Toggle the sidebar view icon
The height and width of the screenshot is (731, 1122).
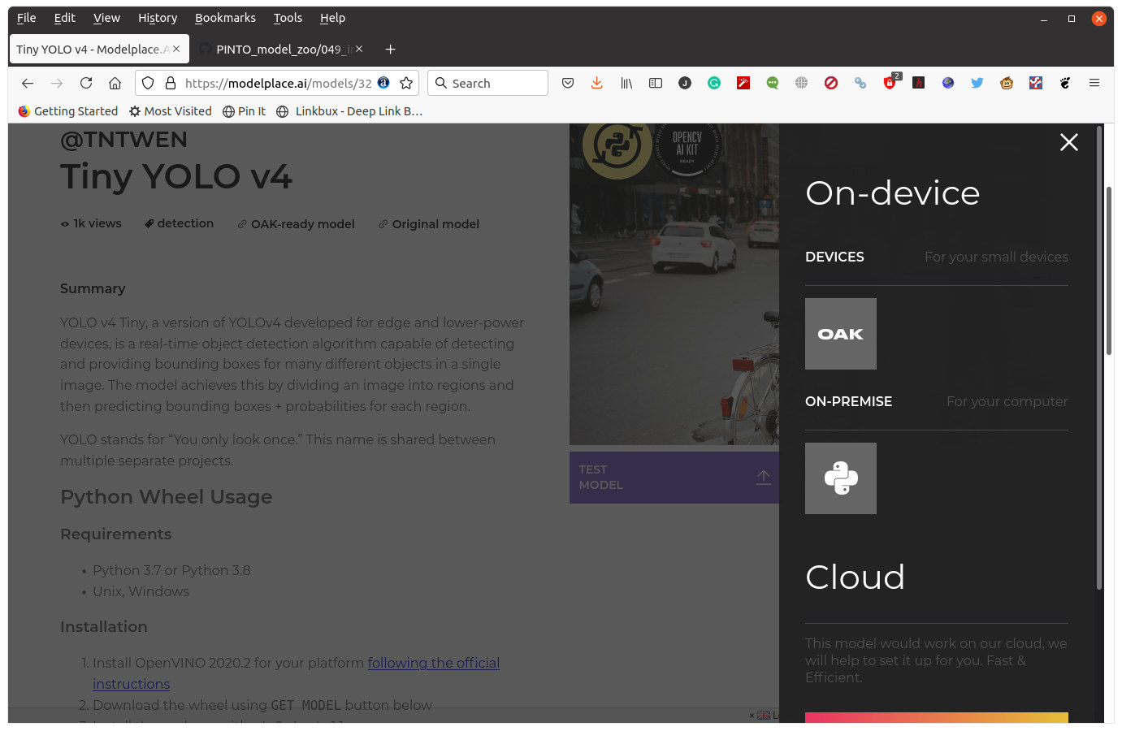click(656, 83)
